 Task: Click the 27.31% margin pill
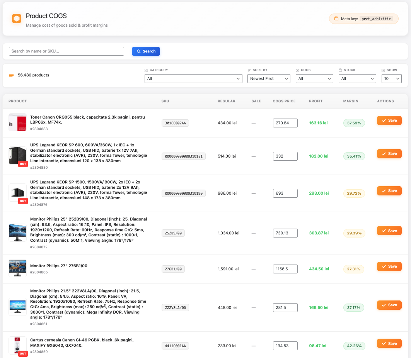click(354, 269)
